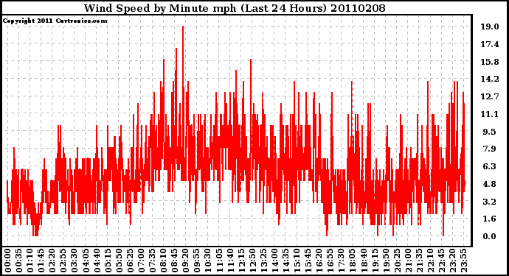509x276 pixels.
Task: Click the 15:45 time axis label
Action: coord(308,261)
